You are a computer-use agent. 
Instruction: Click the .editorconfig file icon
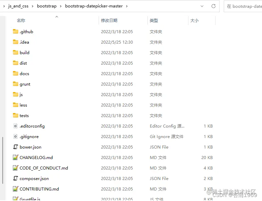click(x=15, y=126)
